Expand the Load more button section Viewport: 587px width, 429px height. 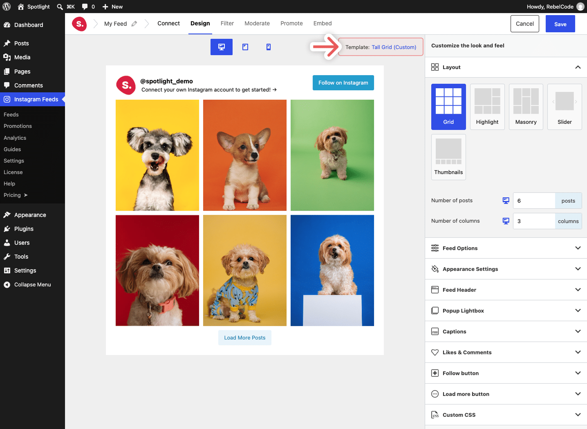[578, 394]
